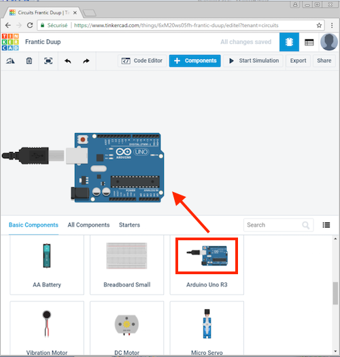Select the Micro Servo component

click(207, 328)
